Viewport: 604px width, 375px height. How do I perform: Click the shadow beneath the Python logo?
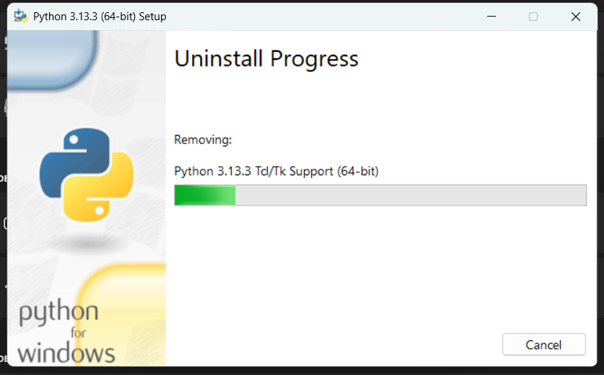pyautogui.click(x=88, y=244)
